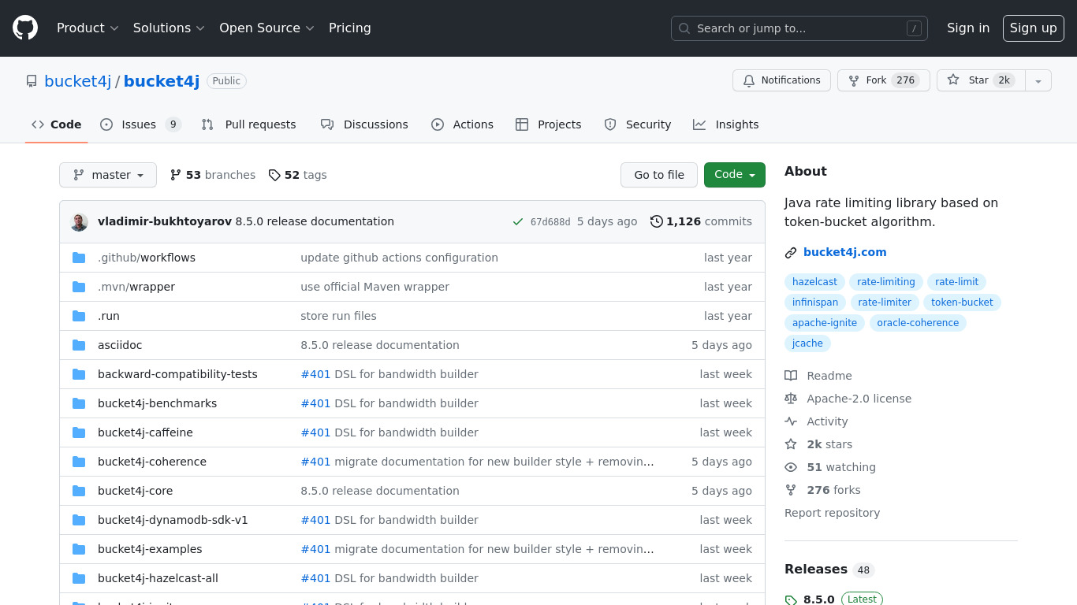Sign in to GitHub
The width and height of the screenshot is (1077, 605).
click(968, 28)
